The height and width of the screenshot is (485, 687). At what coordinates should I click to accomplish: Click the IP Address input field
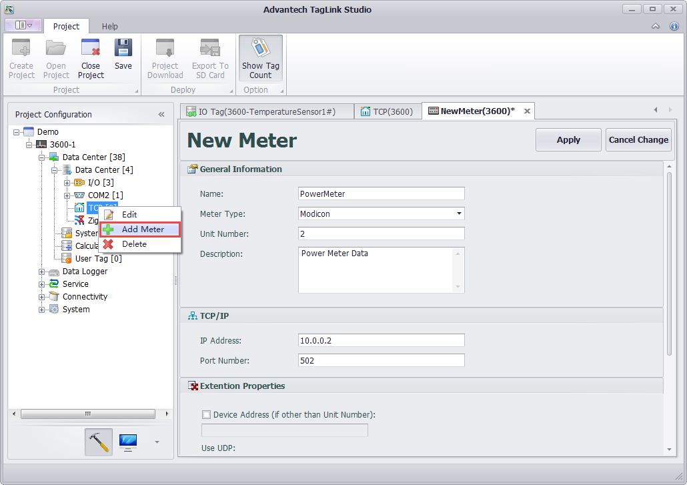click(381, 341)
